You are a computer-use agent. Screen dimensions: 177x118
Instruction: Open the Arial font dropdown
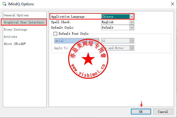click(x=77, y=41)
